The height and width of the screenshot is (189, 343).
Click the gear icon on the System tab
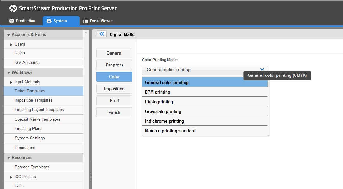(49, 21)
